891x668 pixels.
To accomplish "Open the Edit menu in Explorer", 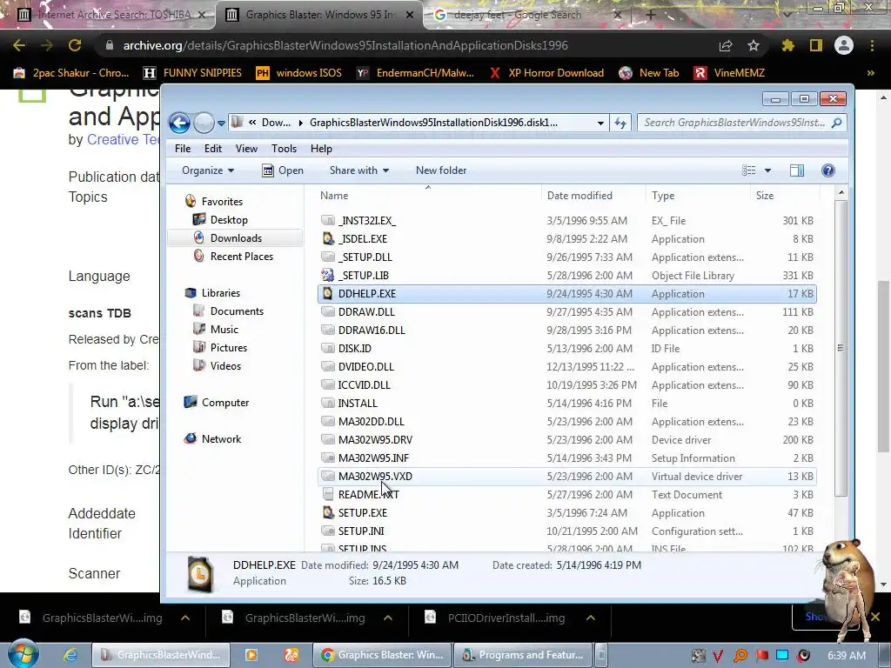I will [x=213, y=148].
